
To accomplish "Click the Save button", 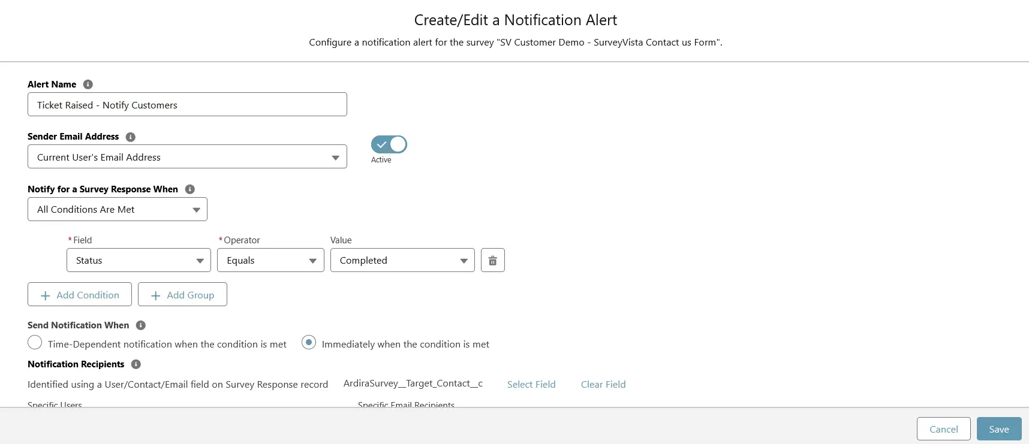I will pyautogui.click(x=999, y=429).
